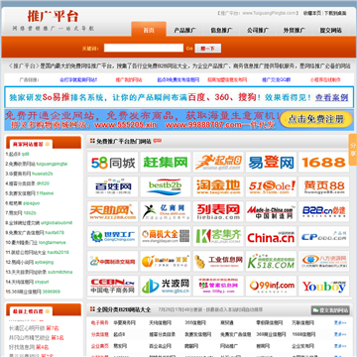Open the 世界工厂 logo tile
The image size is (357, 357).
click(113, 236)
